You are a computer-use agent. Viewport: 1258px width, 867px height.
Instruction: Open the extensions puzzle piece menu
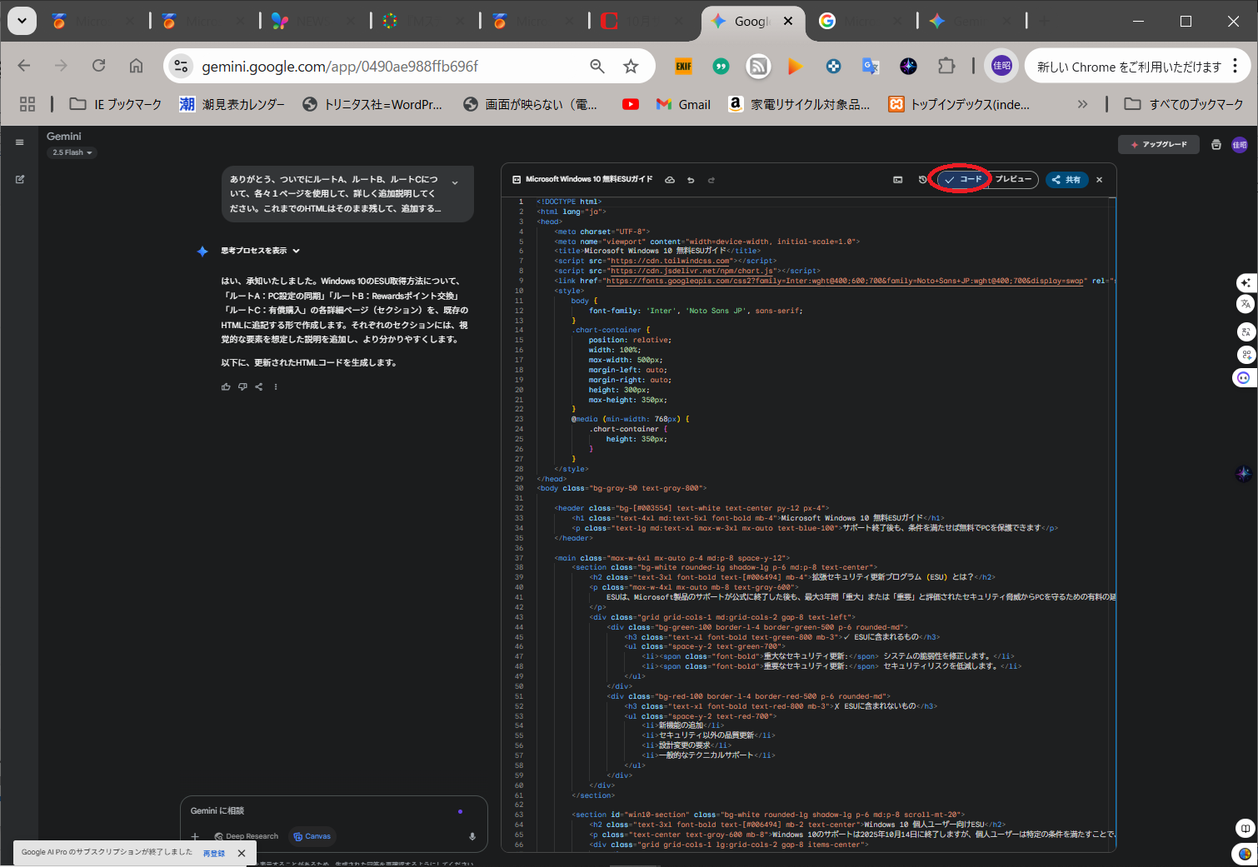946,66
